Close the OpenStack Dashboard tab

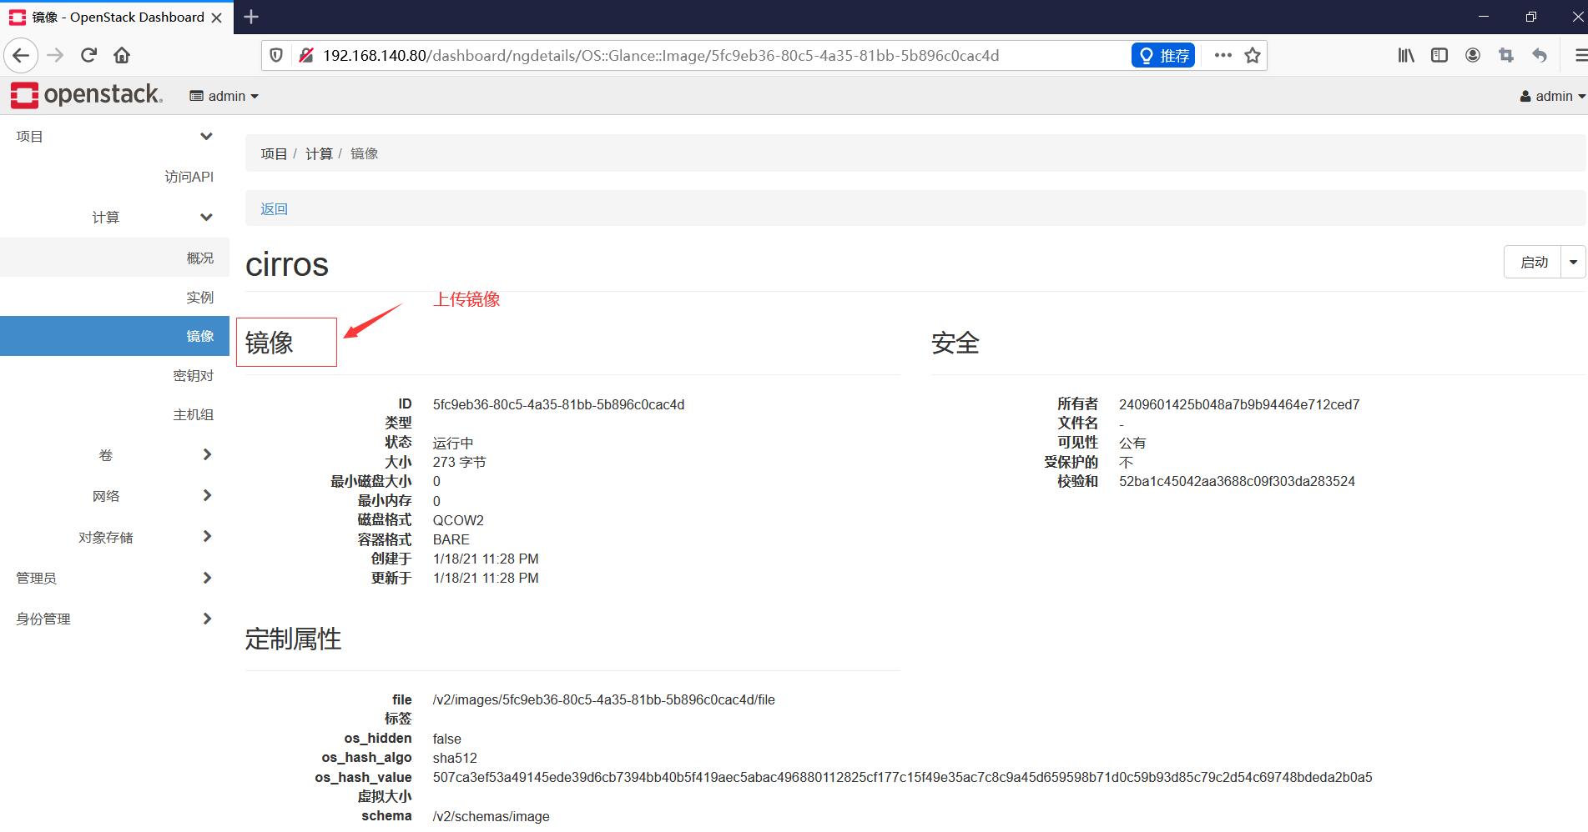coord(217,18)
